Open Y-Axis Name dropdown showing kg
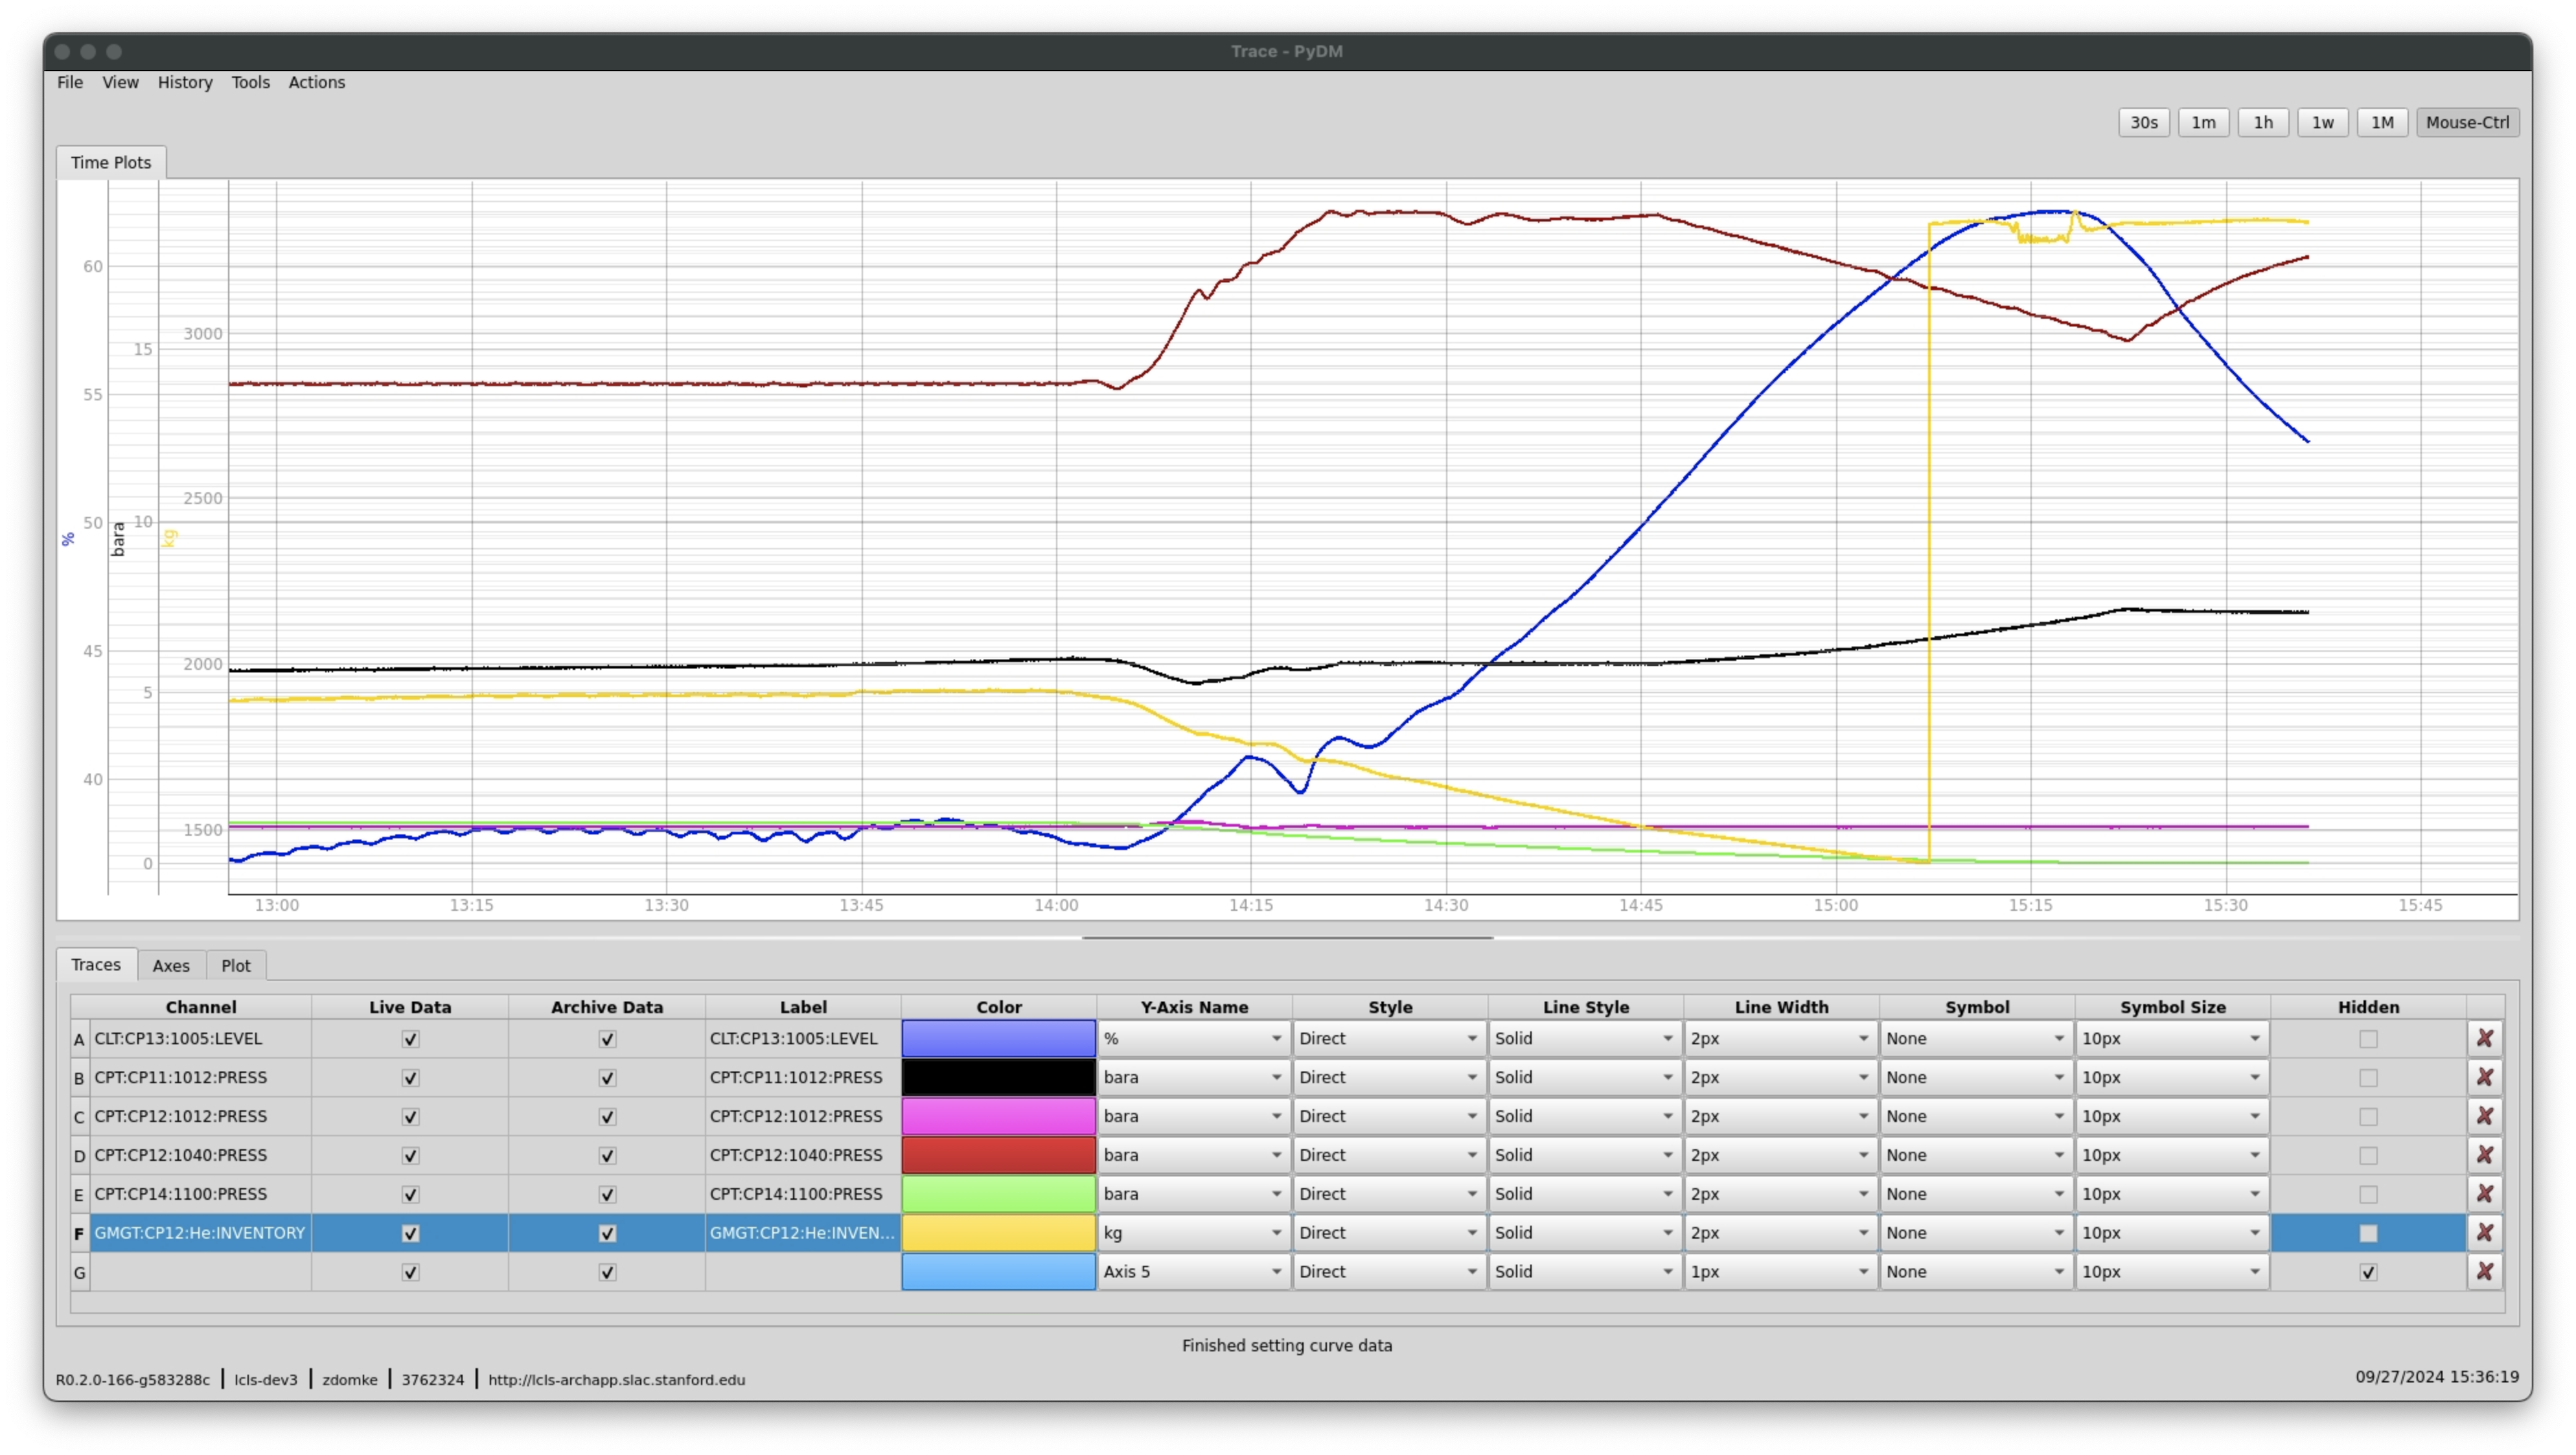 [1194, 1233]
